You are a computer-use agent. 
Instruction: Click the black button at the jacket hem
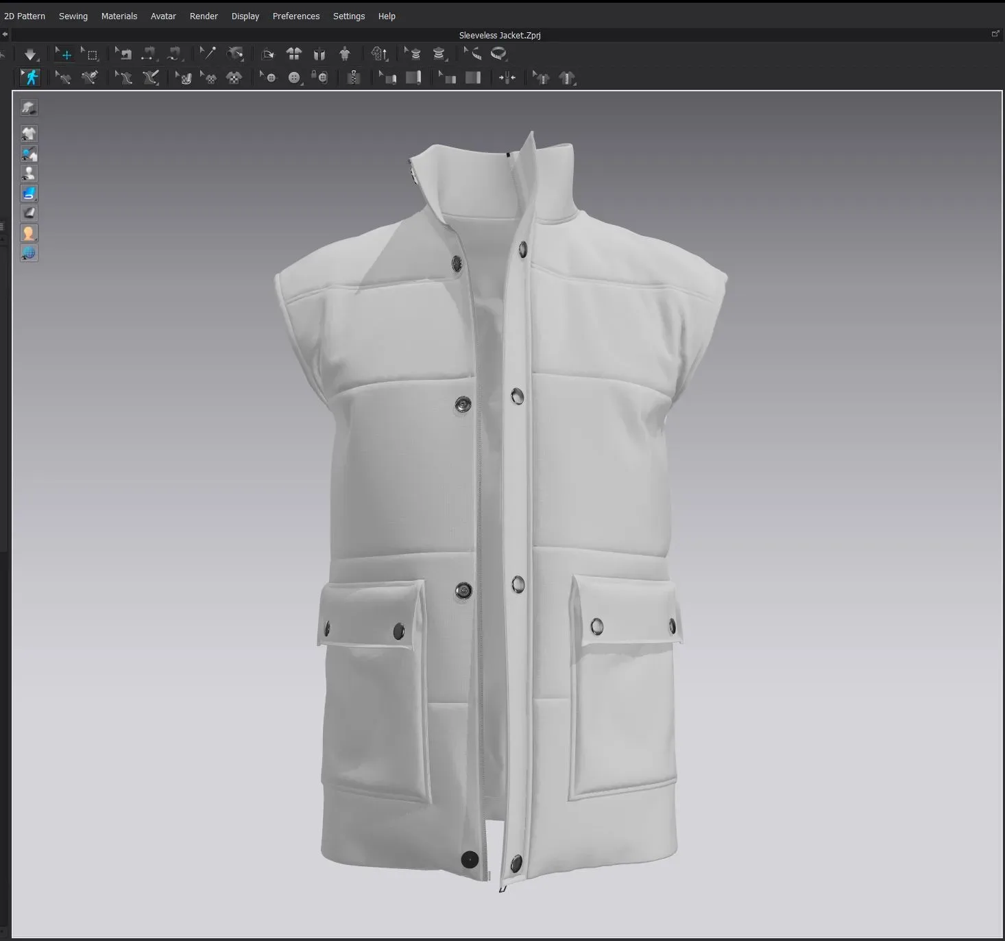point(470,859)
